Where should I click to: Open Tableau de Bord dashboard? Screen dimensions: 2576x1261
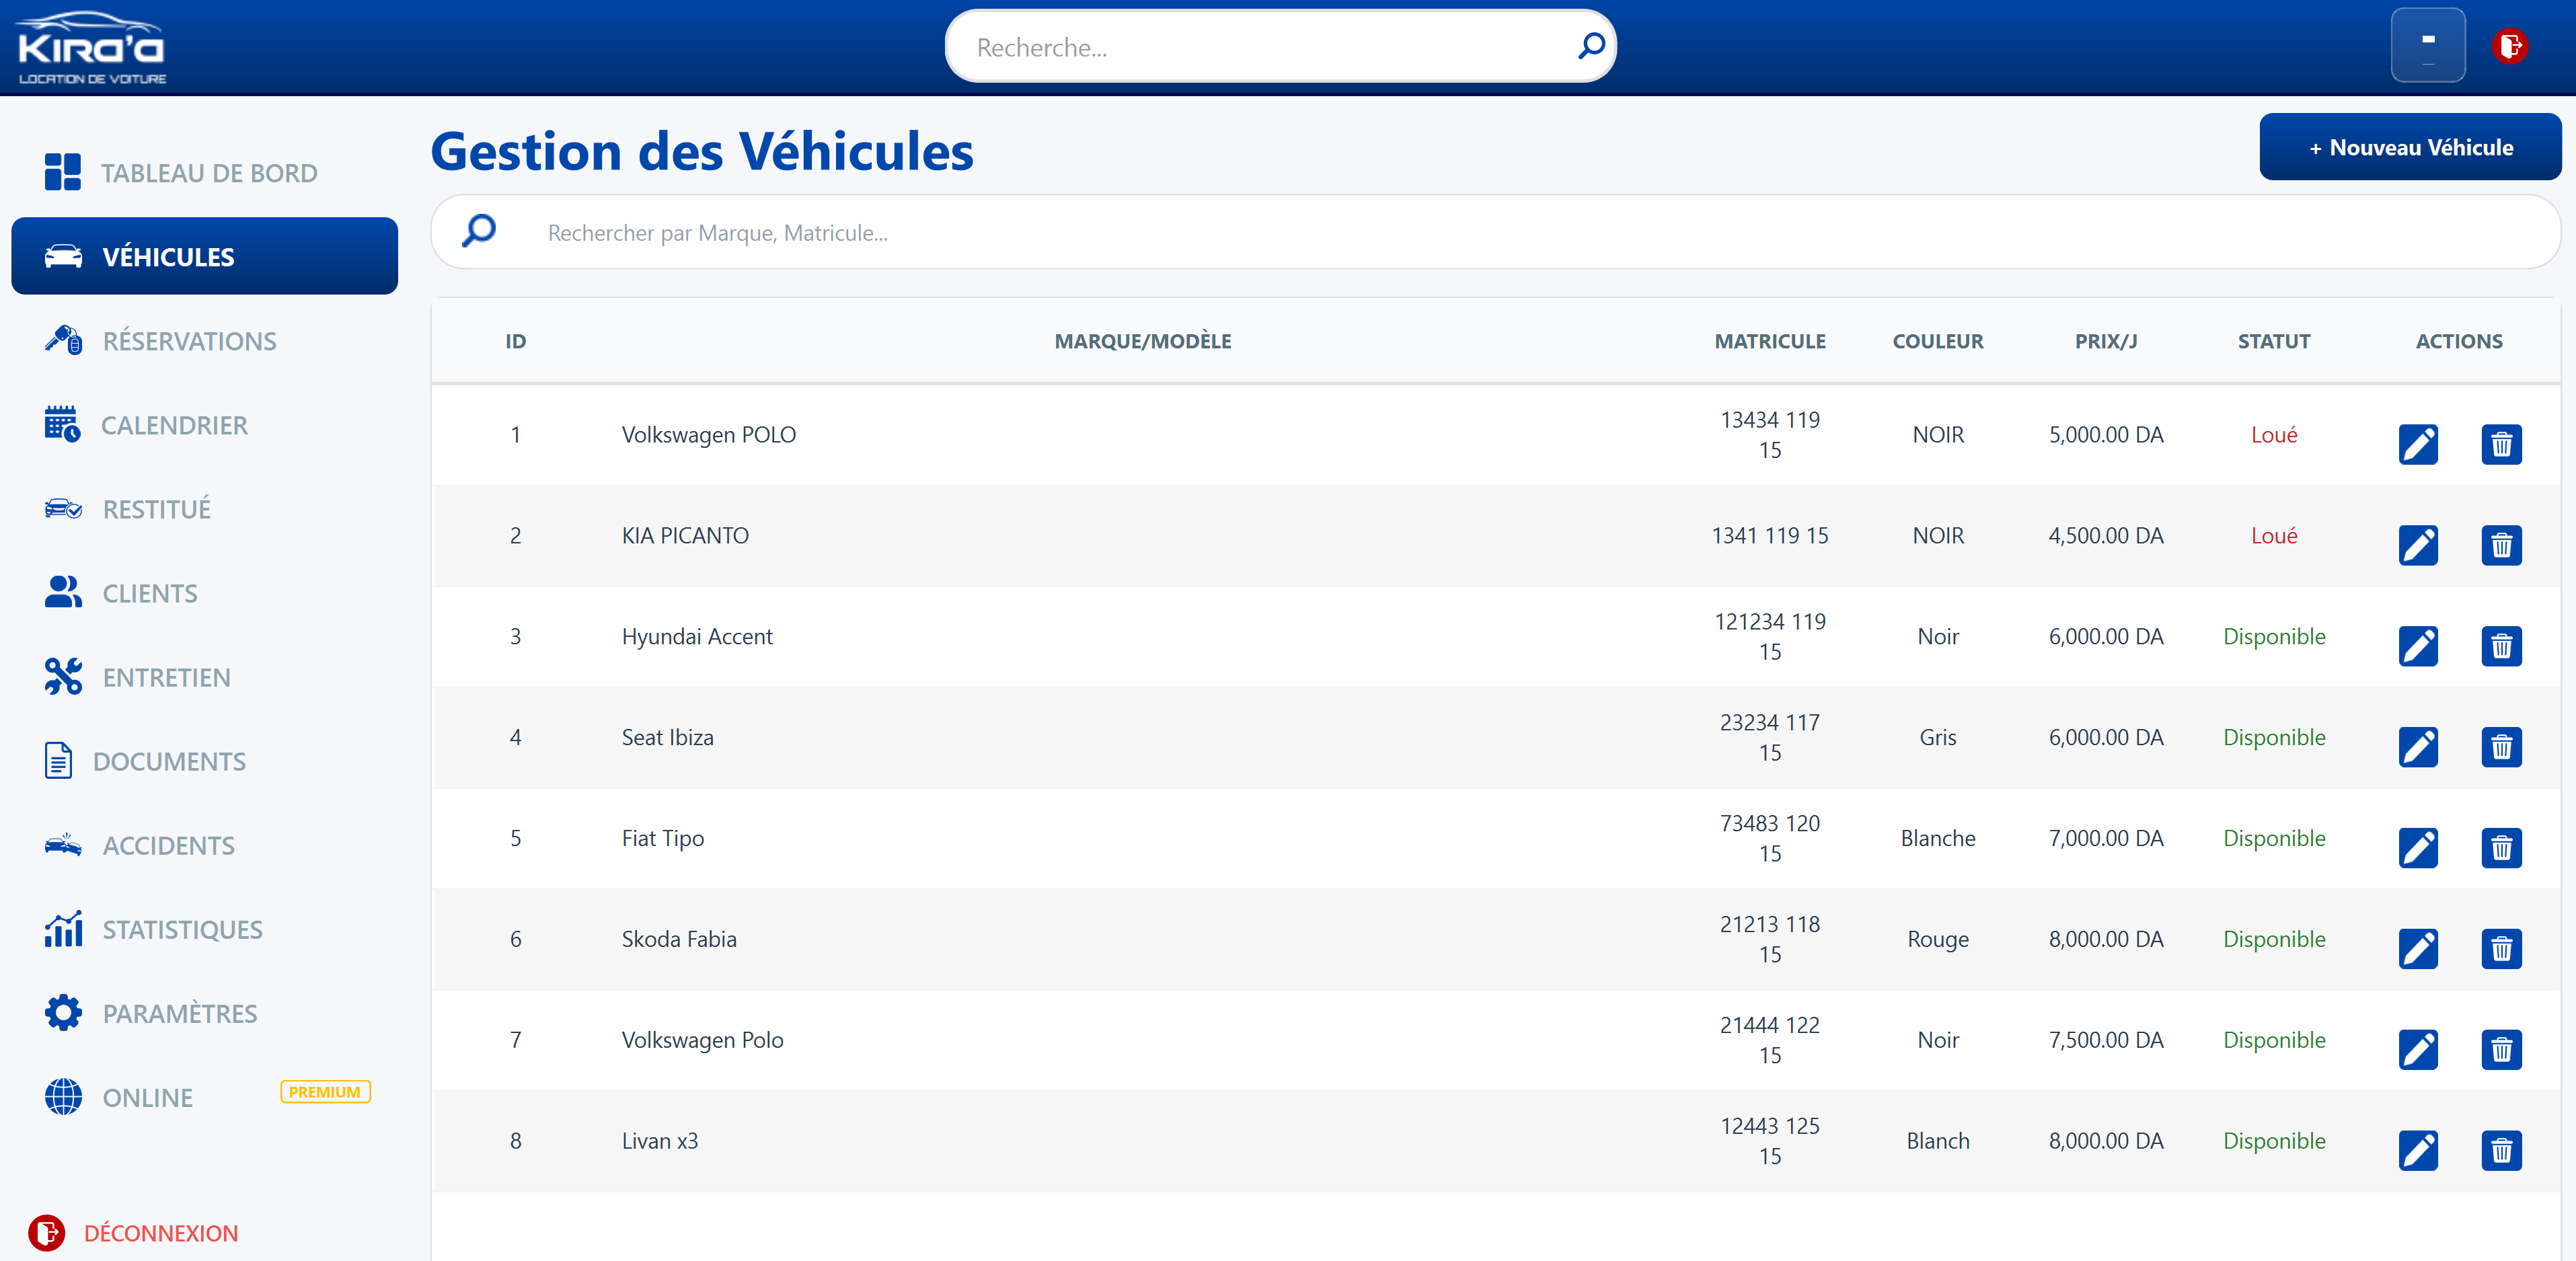point(204,173)
